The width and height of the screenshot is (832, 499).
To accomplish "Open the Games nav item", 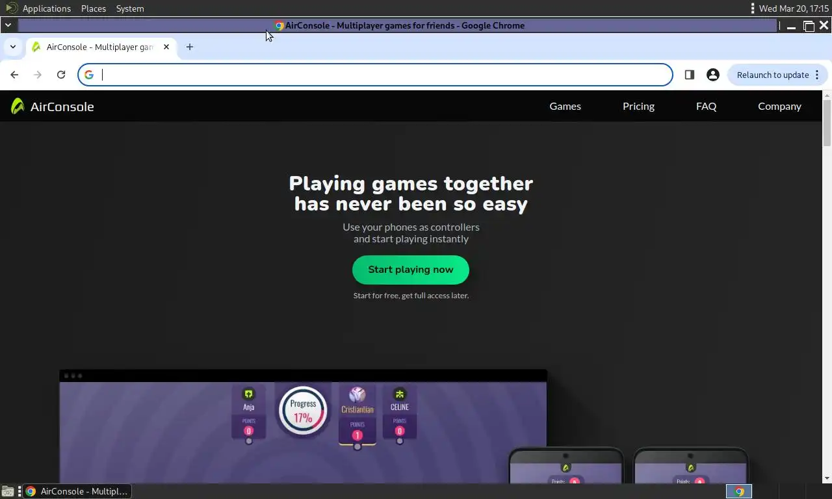I will click(565, 106).
